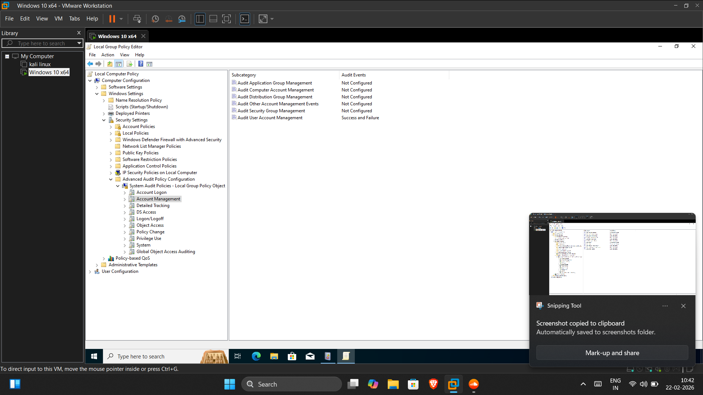
Task: Enter VMware full screen mode icon
Action: point(227,19)
